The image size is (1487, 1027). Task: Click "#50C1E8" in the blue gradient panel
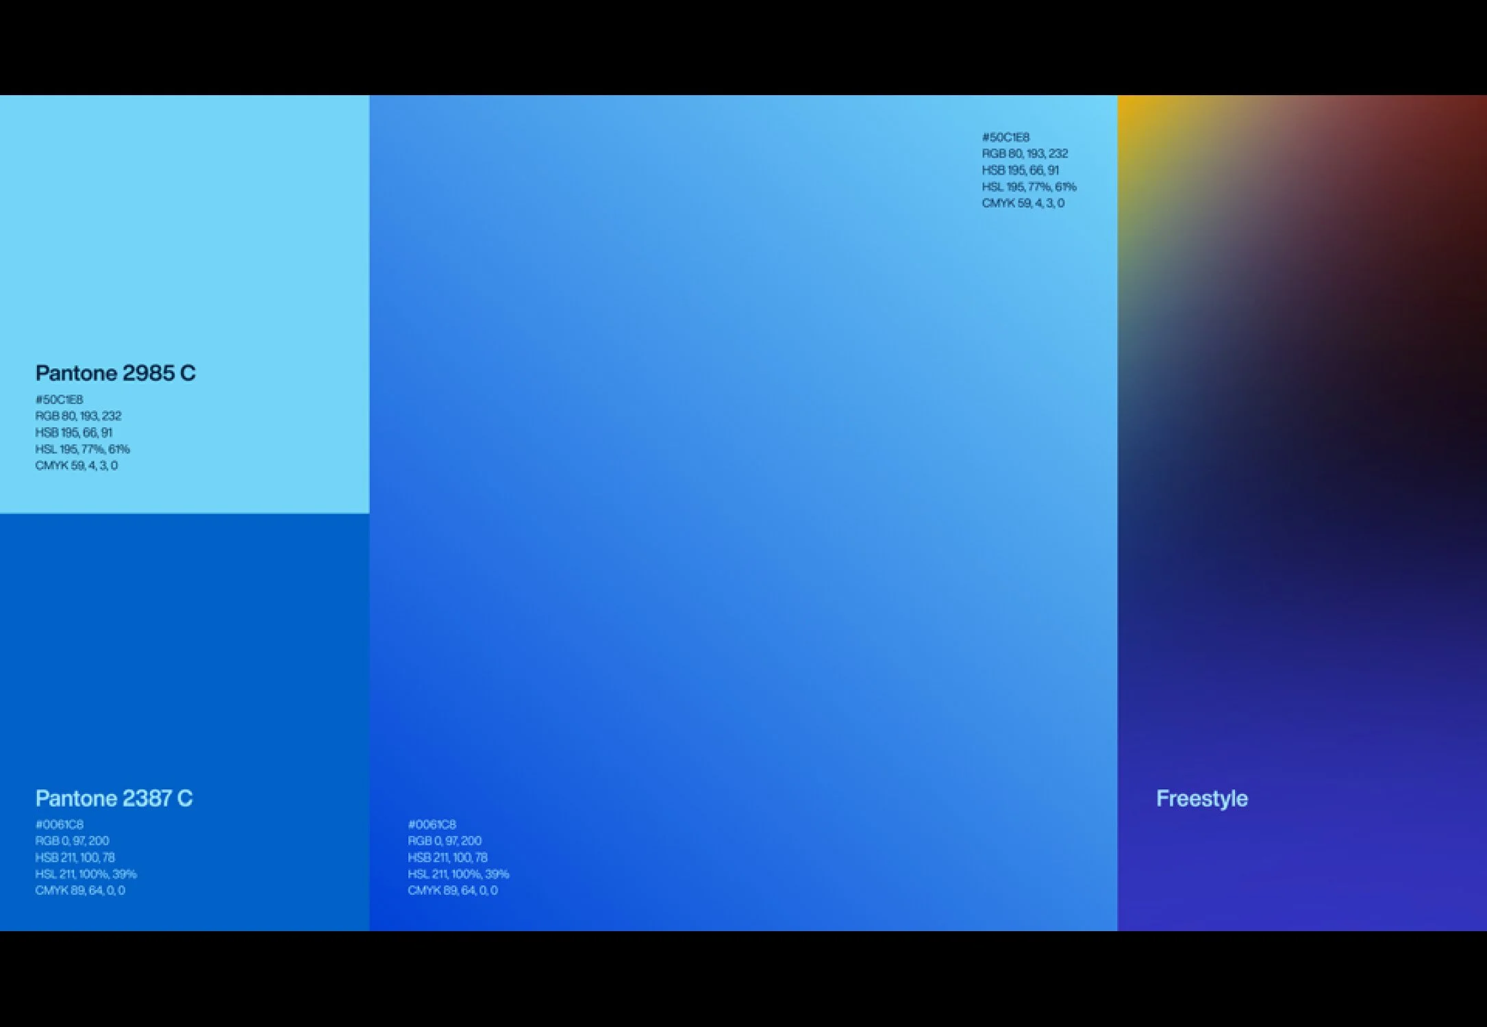coord(1005,138)
